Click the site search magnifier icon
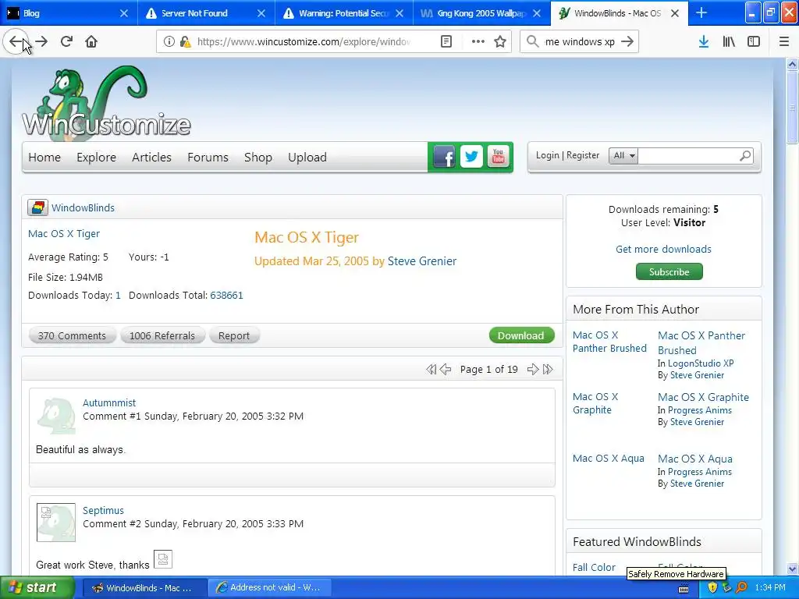Screen dimensions: 799x599 pos(745,155)
